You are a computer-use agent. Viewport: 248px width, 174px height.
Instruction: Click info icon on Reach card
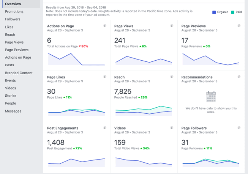[x=172, y=77]
